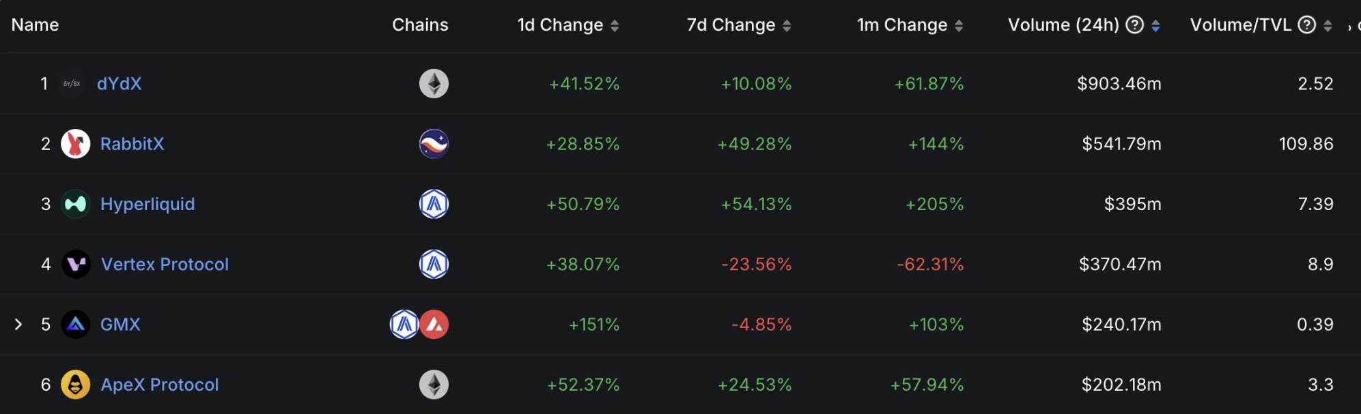Sort table by Volume (24h) arrows
The width and height of the screenshot is (1361, 414).
coord(1155,26)
